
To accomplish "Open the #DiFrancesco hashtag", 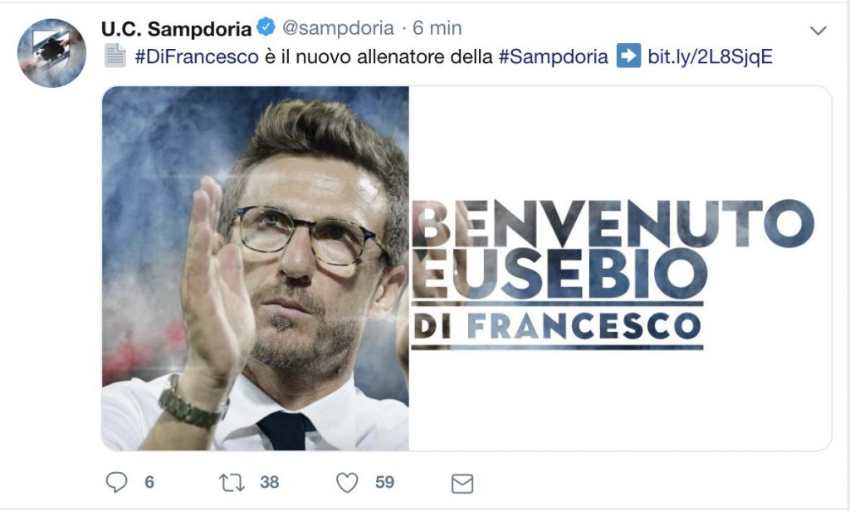I will point(197,56).
